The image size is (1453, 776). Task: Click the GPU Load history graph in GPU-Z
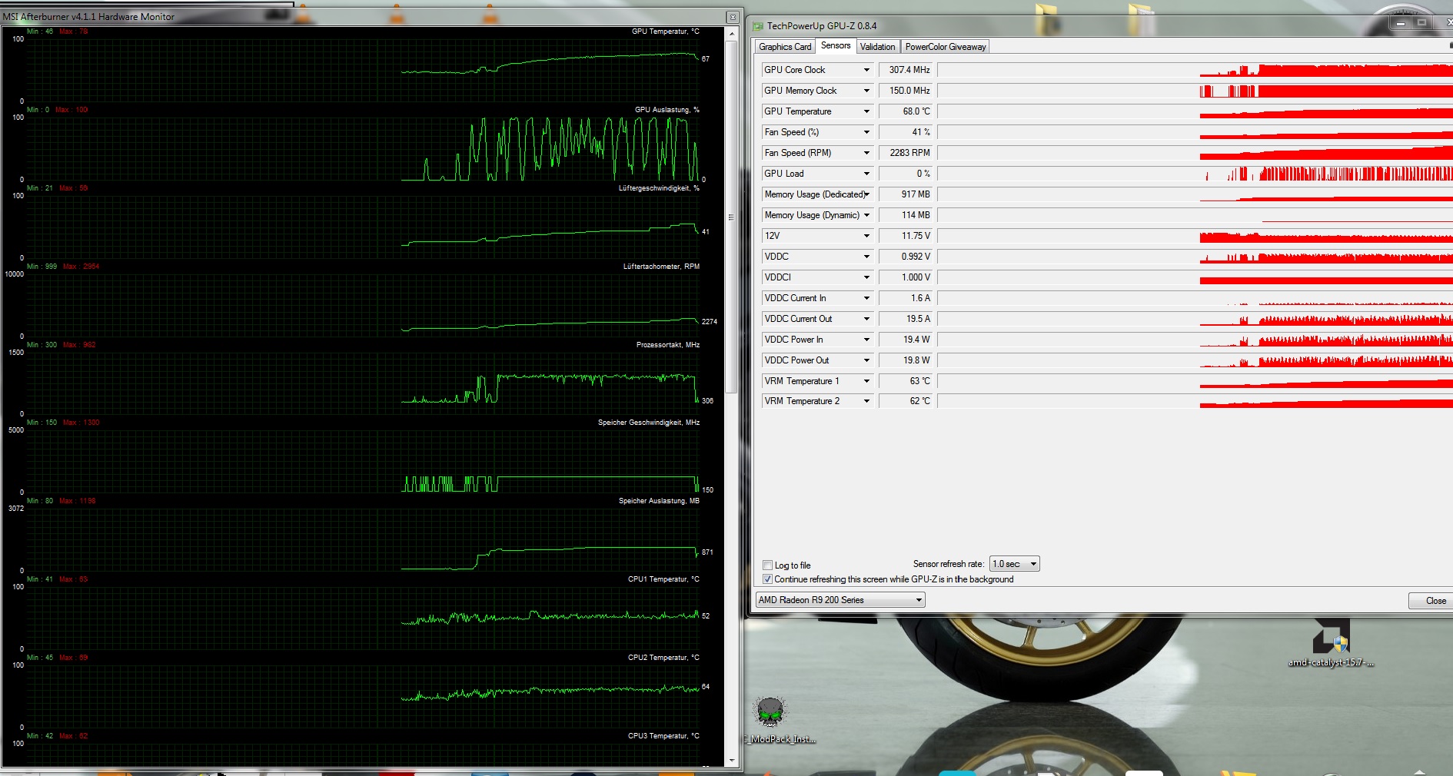coord(1195,174)
